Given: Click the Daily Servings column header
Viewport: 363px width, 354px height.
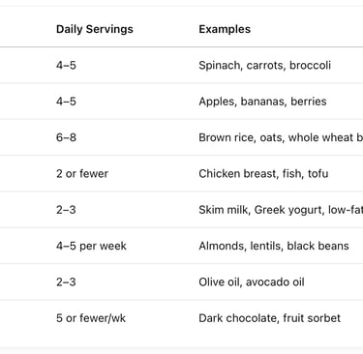Looking at the screenshot, I should pyautogui.click(x=95, y=29).
